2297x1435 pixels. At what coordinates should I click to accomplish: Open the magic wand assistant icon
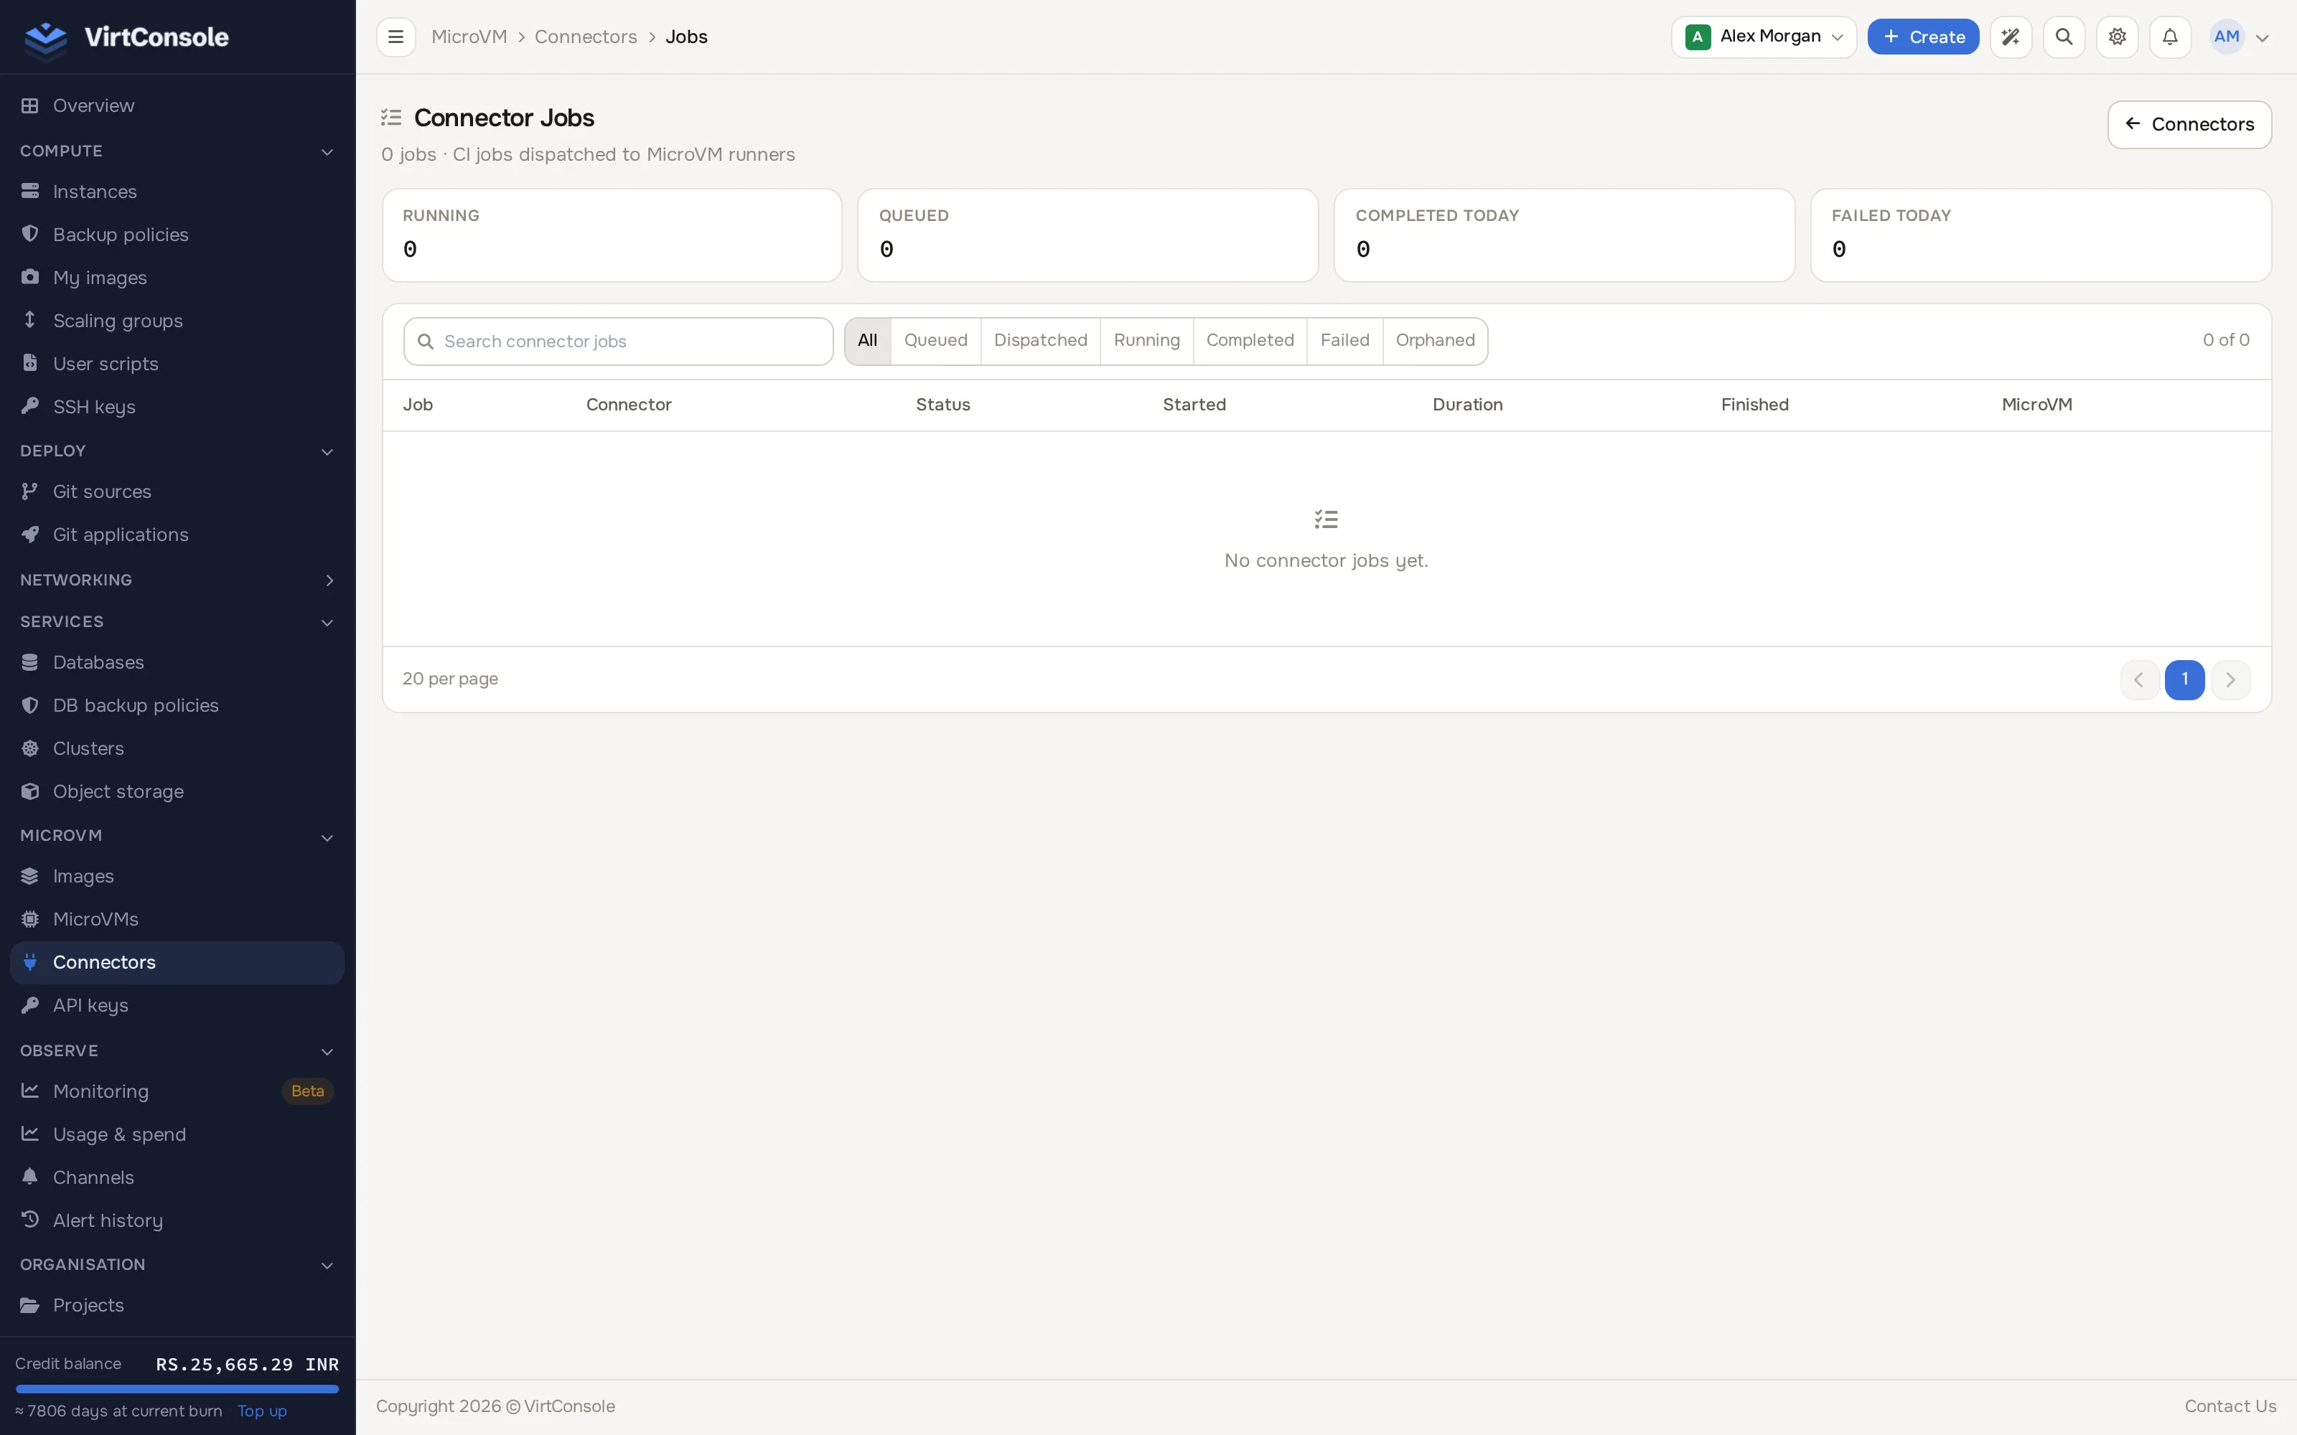pos(2011,37)
